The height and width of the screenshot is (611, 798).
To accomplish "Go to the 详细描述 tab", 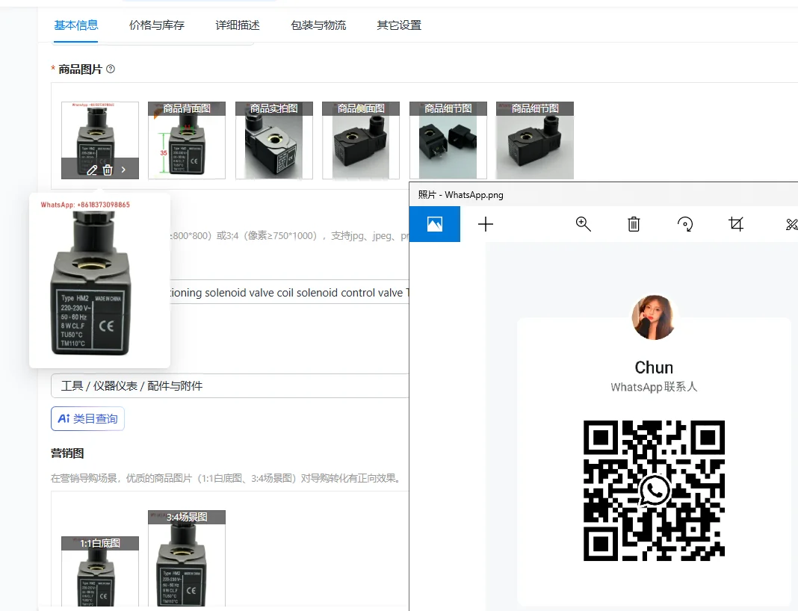I will pyautogui.click(x=238, y=25).
